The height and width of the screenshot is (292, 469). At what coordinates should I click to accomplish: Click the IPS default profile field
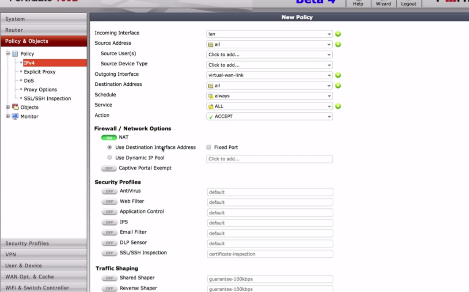click(270, 223)
